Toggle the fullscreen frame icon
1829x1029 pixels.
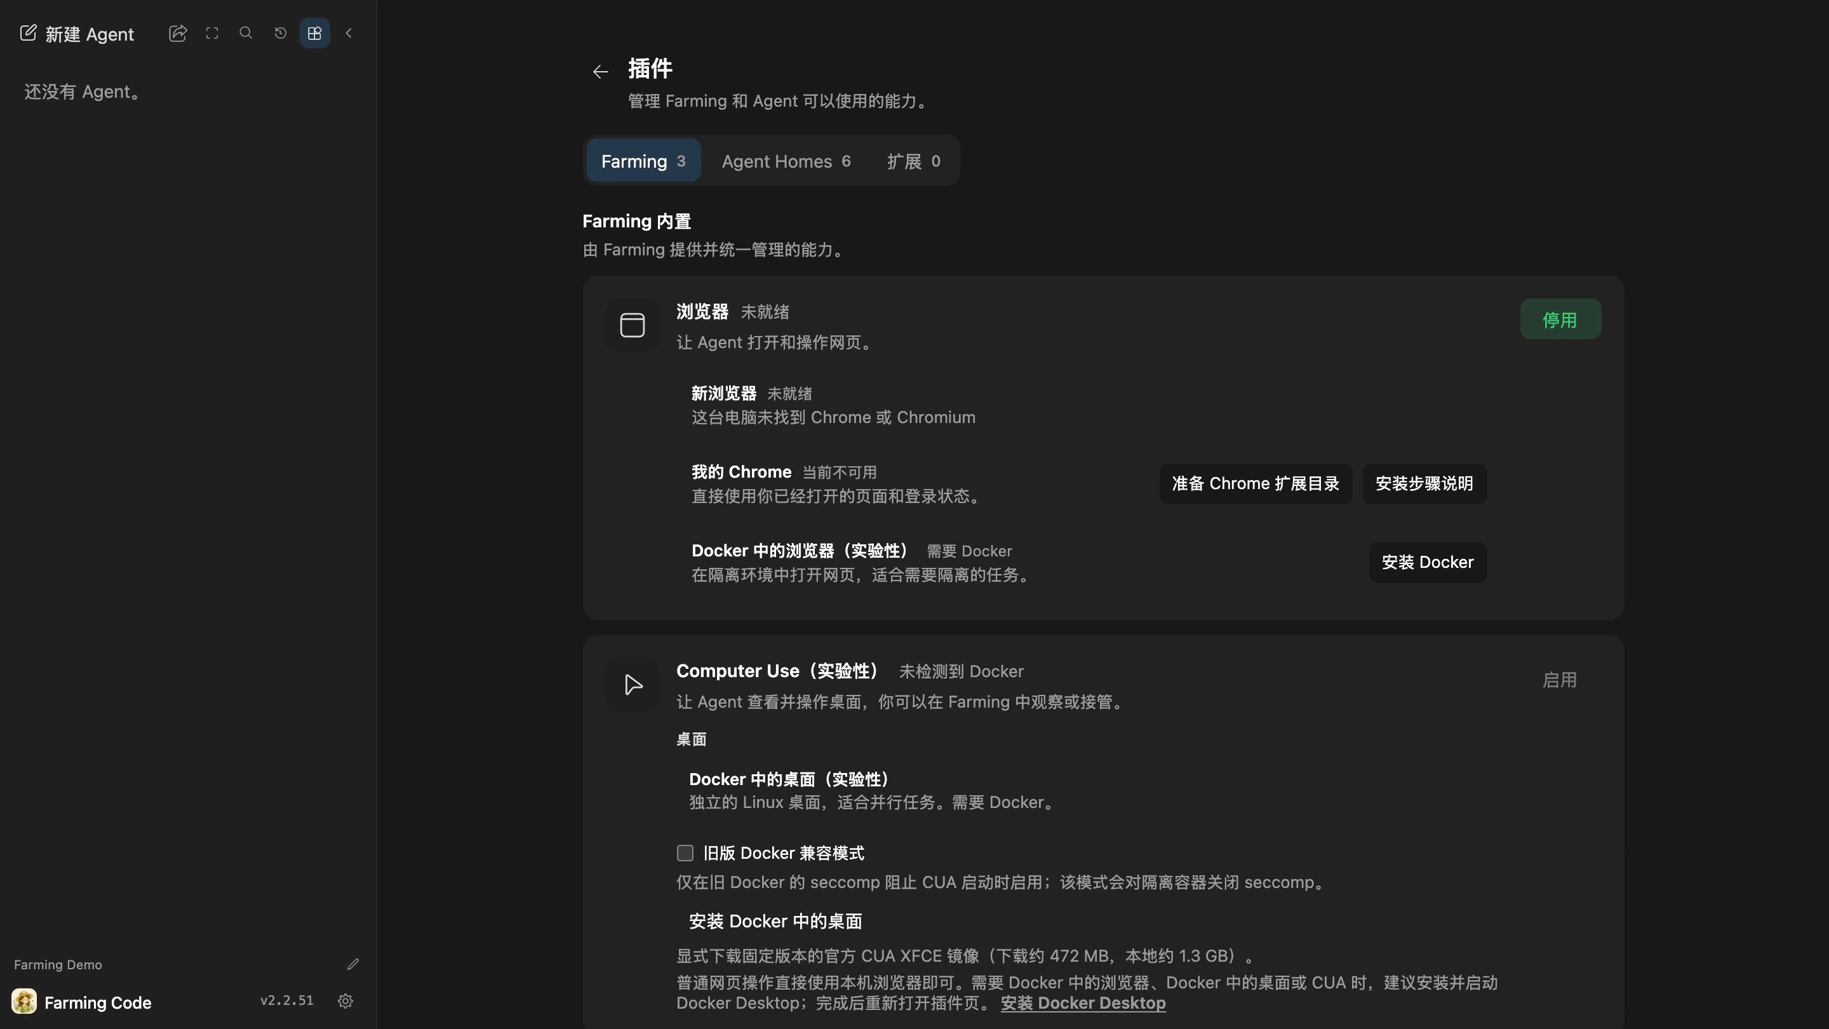click(212, 34)
